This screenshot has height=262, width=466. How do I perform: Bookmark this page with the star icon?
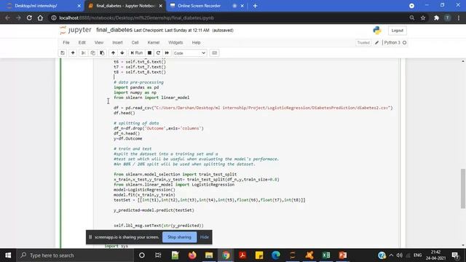point(423,17)
